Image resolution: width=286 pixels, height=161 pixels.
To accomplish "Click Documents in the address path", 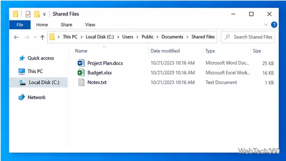I will (172, 37).
